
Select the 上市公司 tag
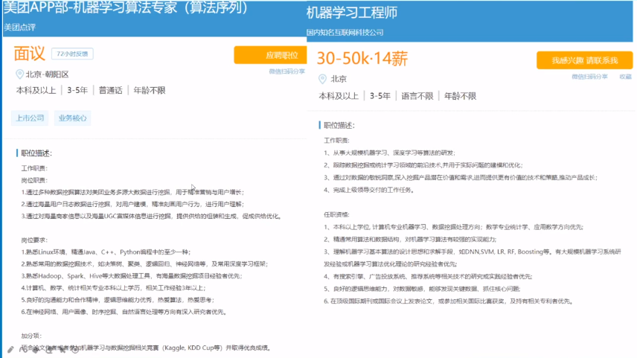tap(30, 118)
